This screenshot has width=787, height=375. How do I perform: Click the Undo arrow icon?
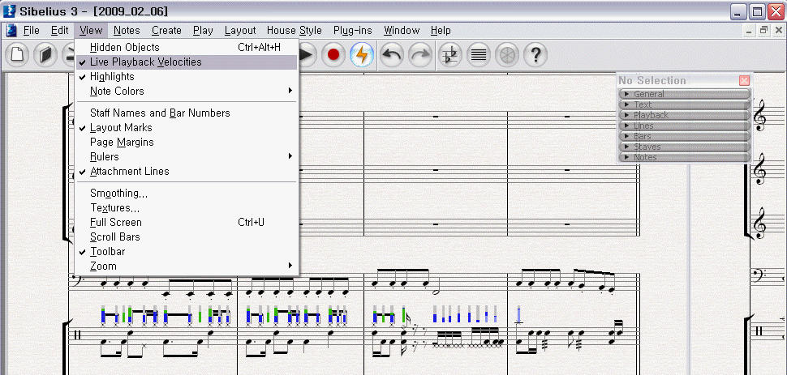tap(392, 55)
